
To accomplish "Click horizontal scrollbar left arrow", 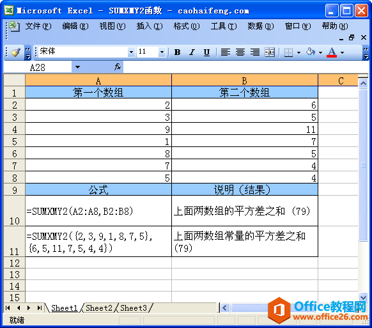I will (225, 308).
